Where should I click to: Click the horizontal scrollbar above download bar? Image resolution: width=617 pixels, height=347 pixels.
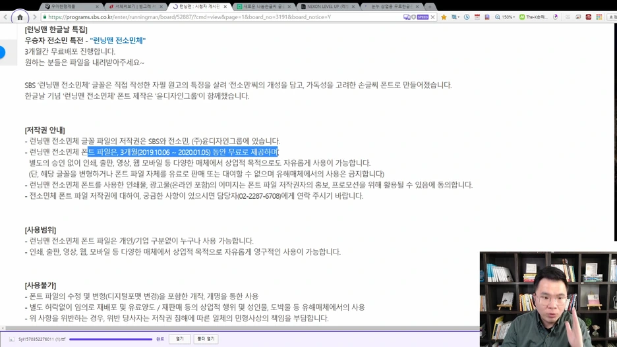(x=240, y=328)
